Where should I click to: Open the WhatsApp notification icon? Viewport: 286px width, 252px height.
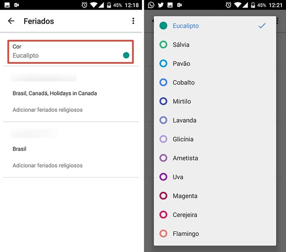[151, 5]
